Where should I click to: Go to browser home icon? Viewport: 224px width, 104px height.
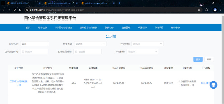(20, 10)
